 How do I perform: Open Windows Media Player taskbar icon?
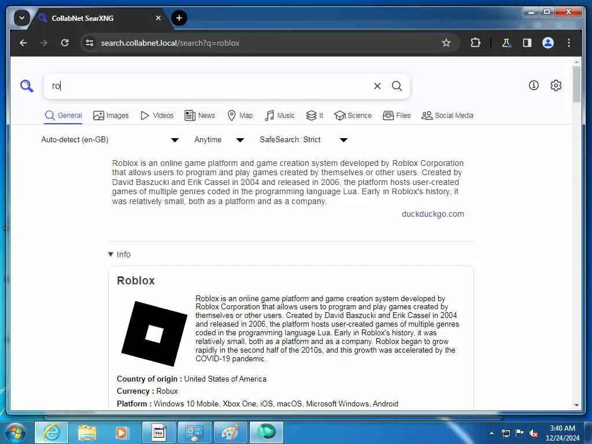122,432
